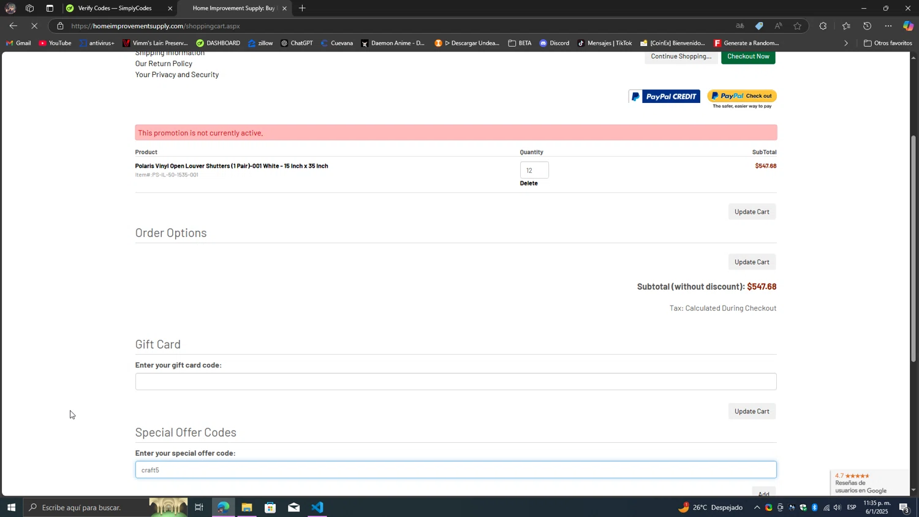This screenshot has height=517, width=919.
Task: Open CoinEx Bienvenido bookmark
Action: pos(673,43)
